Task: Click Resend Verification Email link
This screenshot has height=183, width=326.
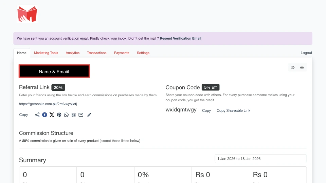Action: click(x=180, y=38)
